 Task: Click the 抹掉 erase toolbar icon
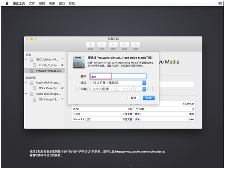pos(113,44)
